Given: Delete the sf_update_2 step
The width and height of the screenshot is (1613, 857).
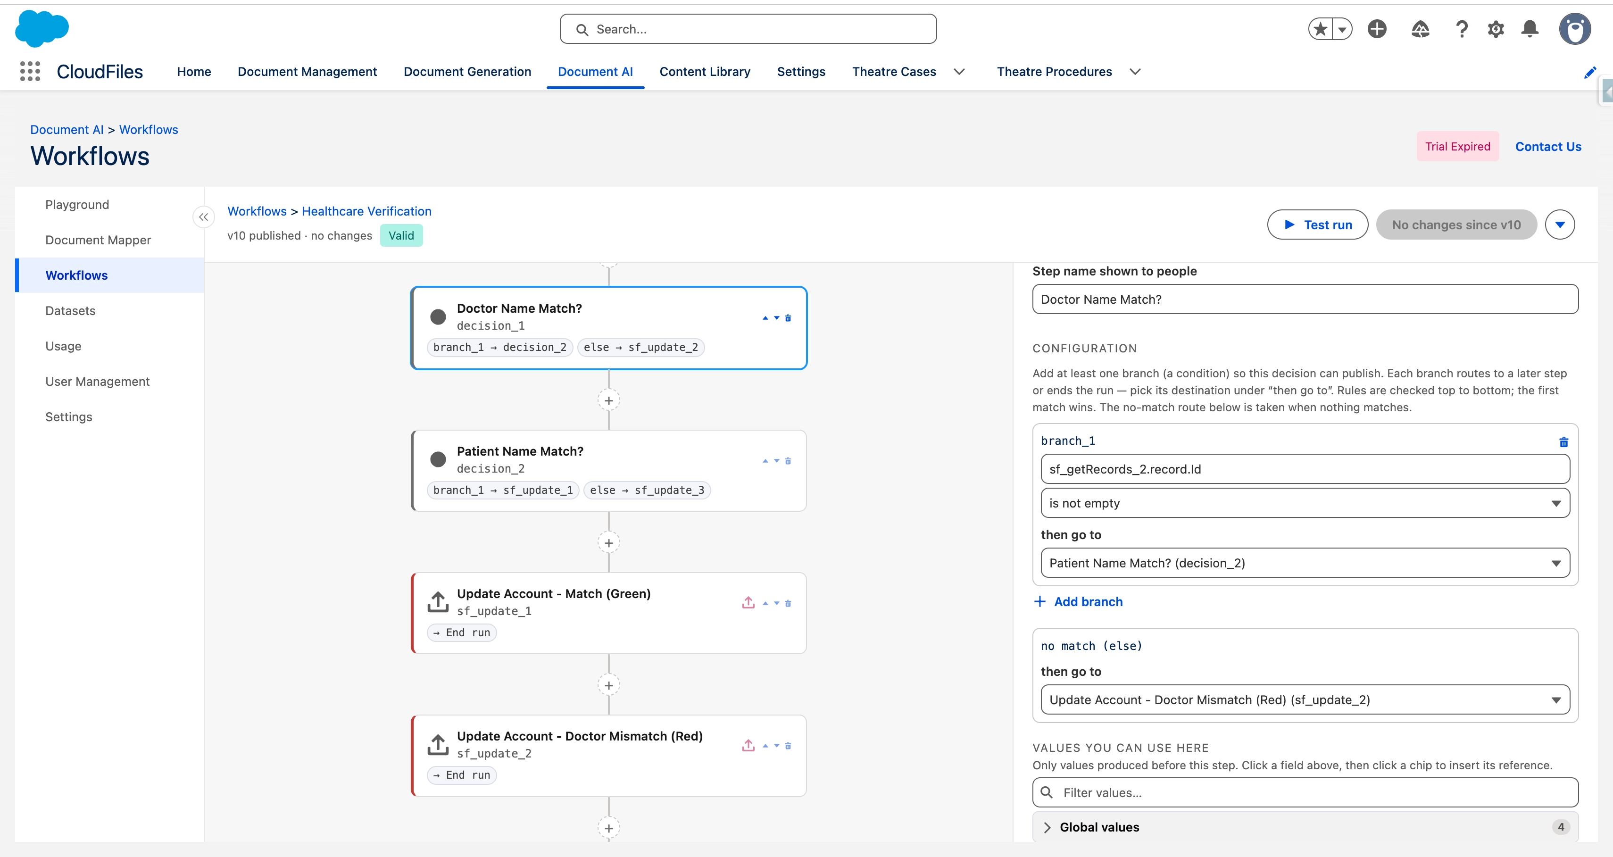Looking at the screenshot, I should (x=788, y=746).
